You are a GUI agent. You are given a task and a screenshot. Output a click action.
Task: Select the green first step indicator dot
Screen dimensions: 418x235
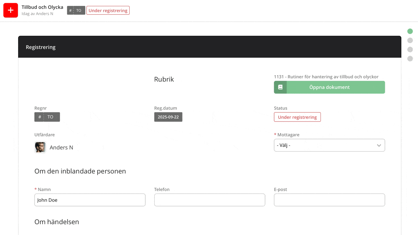pyautogui.click(x=410, y=31)
